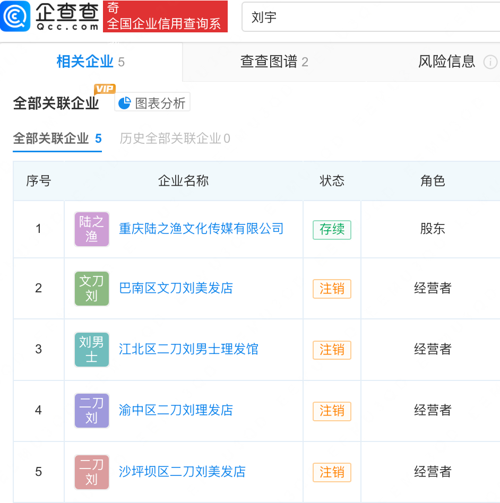Screen dimensions: 500x503
Task: Select the 历史全部关联企业 sub-tab
Action: click(x=175, y=138)
